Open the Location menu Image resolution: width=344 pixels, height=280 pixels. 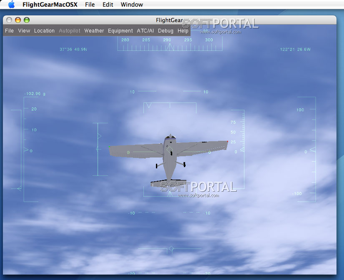(44, 31)
